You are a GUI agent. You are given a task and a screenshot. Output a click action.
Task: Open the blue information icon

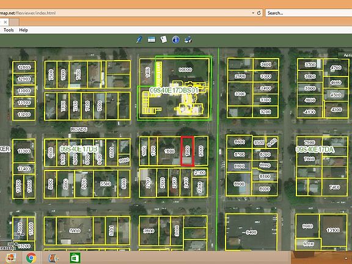tap(175, 40)
